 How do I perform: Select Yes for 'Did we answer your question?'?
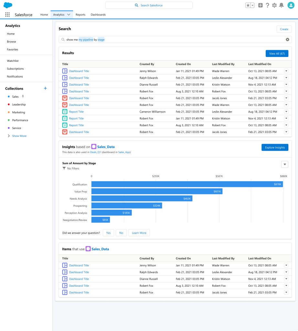tap(108, 233)
